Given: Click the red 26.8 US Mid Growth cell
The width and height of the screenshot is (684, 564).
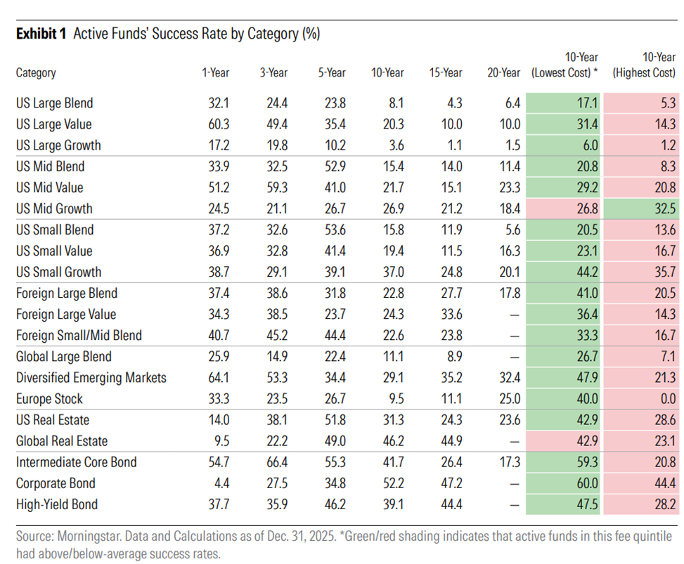Looking at the screenshot, I should 563,209.
